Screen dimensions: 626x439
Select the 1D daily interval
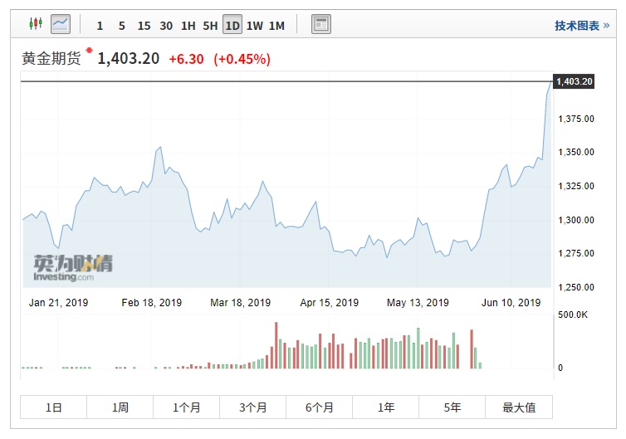click(x=232, y=26)
